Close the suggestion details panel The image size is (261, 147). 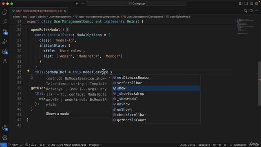point(109,78)
